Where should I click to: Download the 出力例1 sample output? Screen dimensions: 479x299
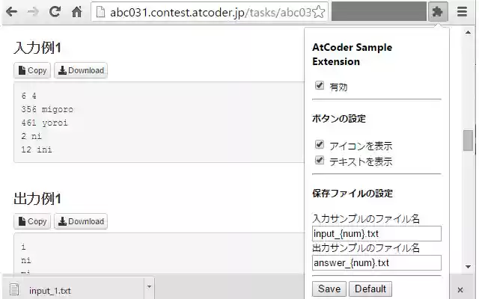81,221
